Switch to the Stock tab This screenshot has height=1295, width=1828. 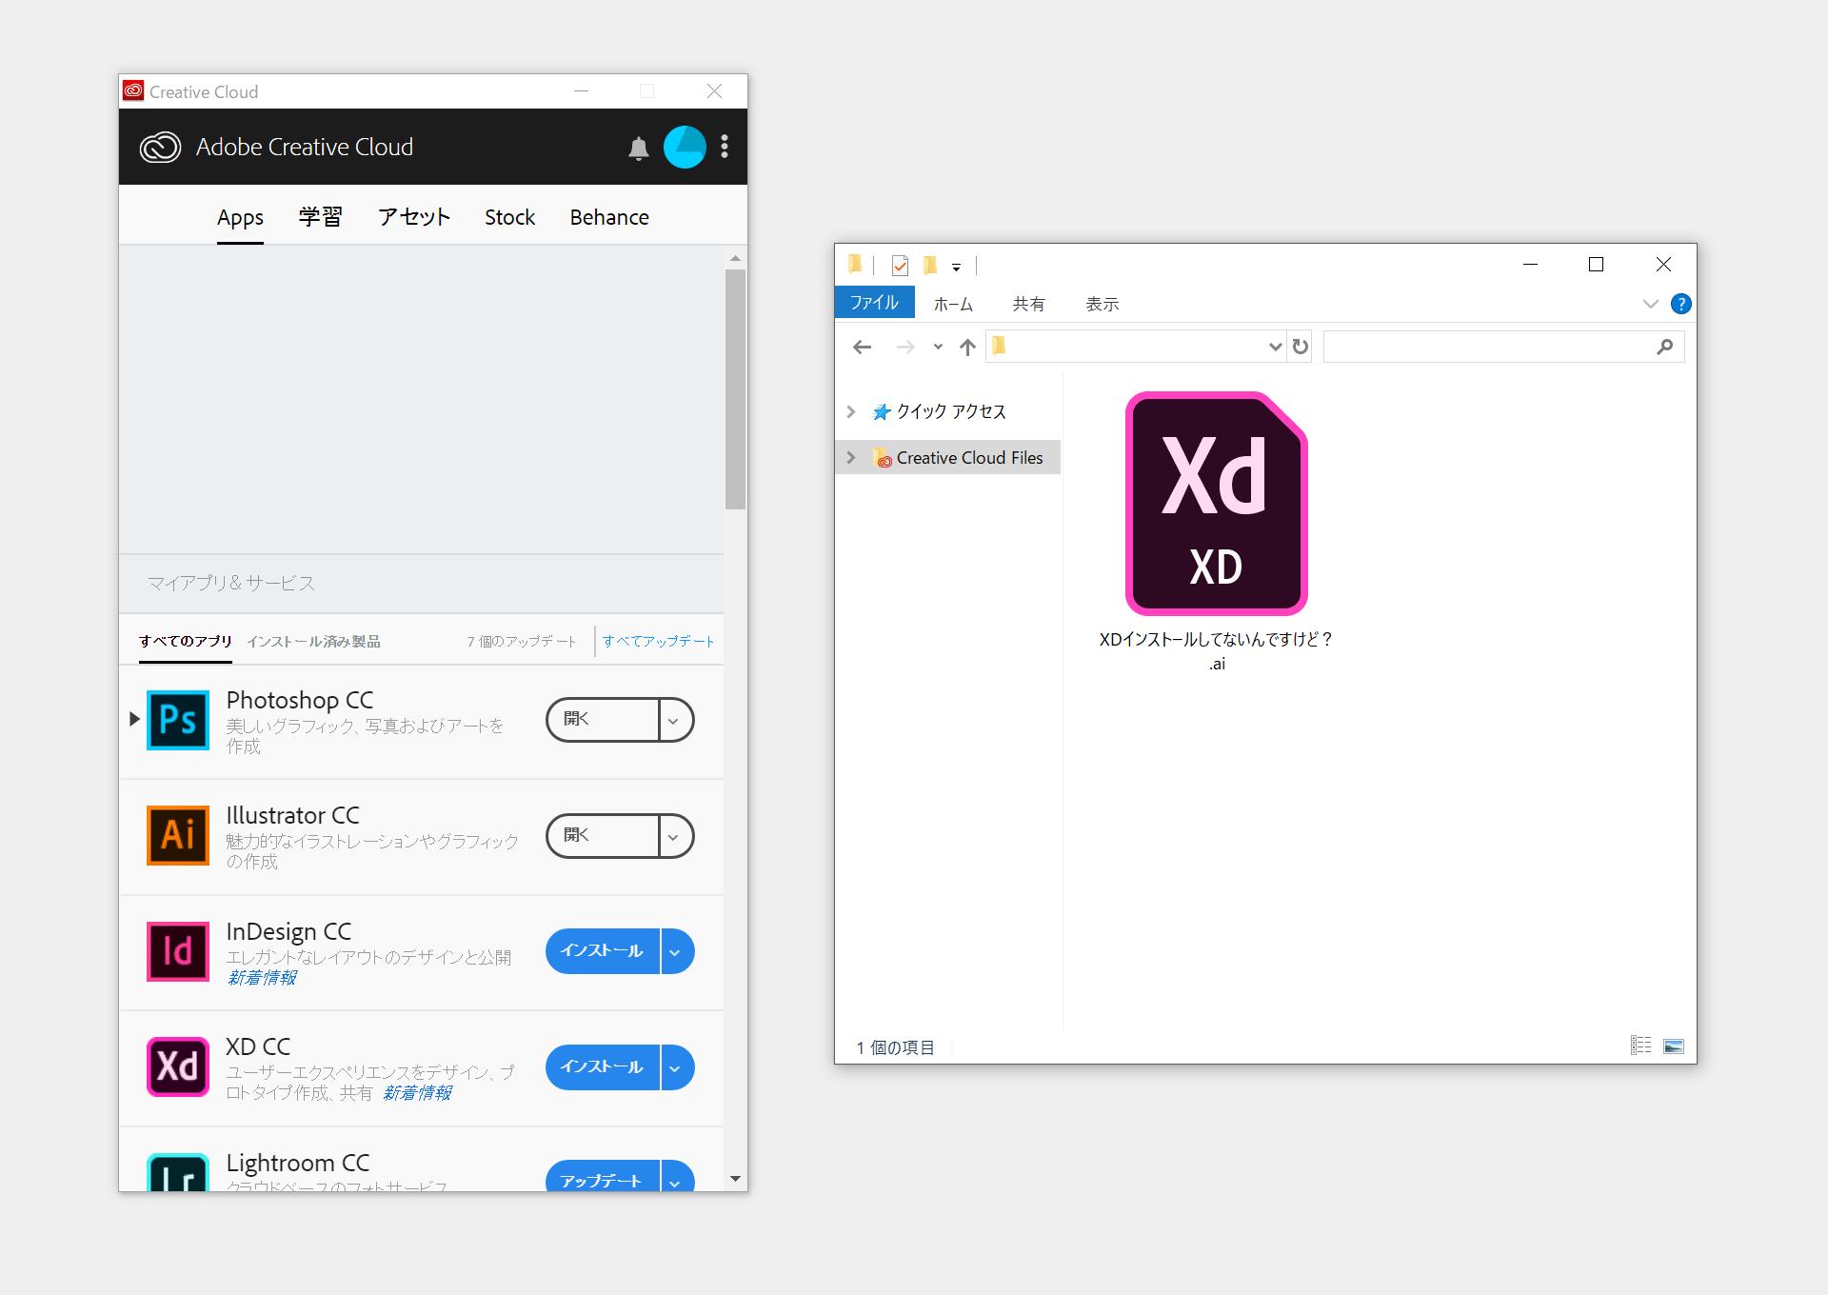click(x=509, y=217)
